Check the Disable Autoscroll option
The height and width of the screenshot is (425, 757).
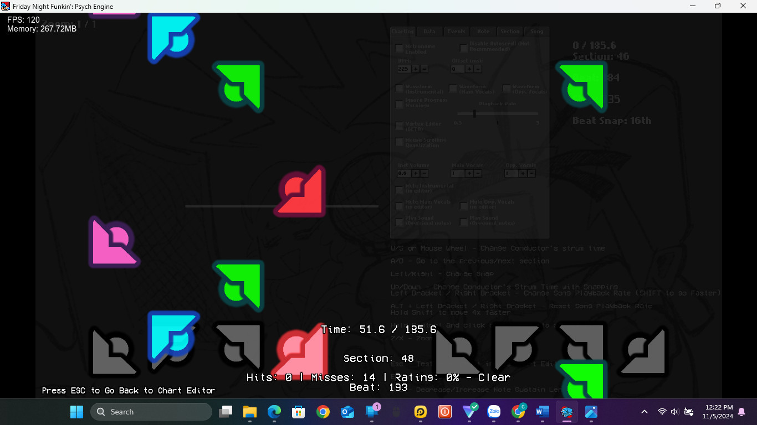(x=463, y=48)
